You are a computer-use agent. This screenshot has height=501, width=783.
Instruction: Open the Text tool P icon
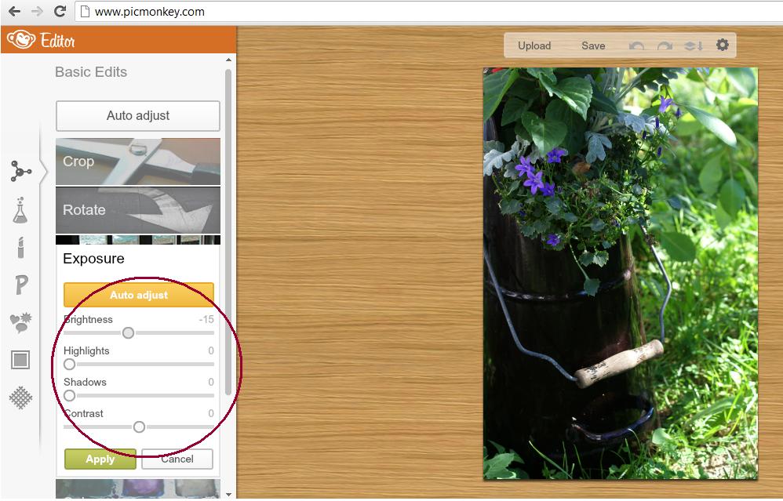click(x=21, y=285)
